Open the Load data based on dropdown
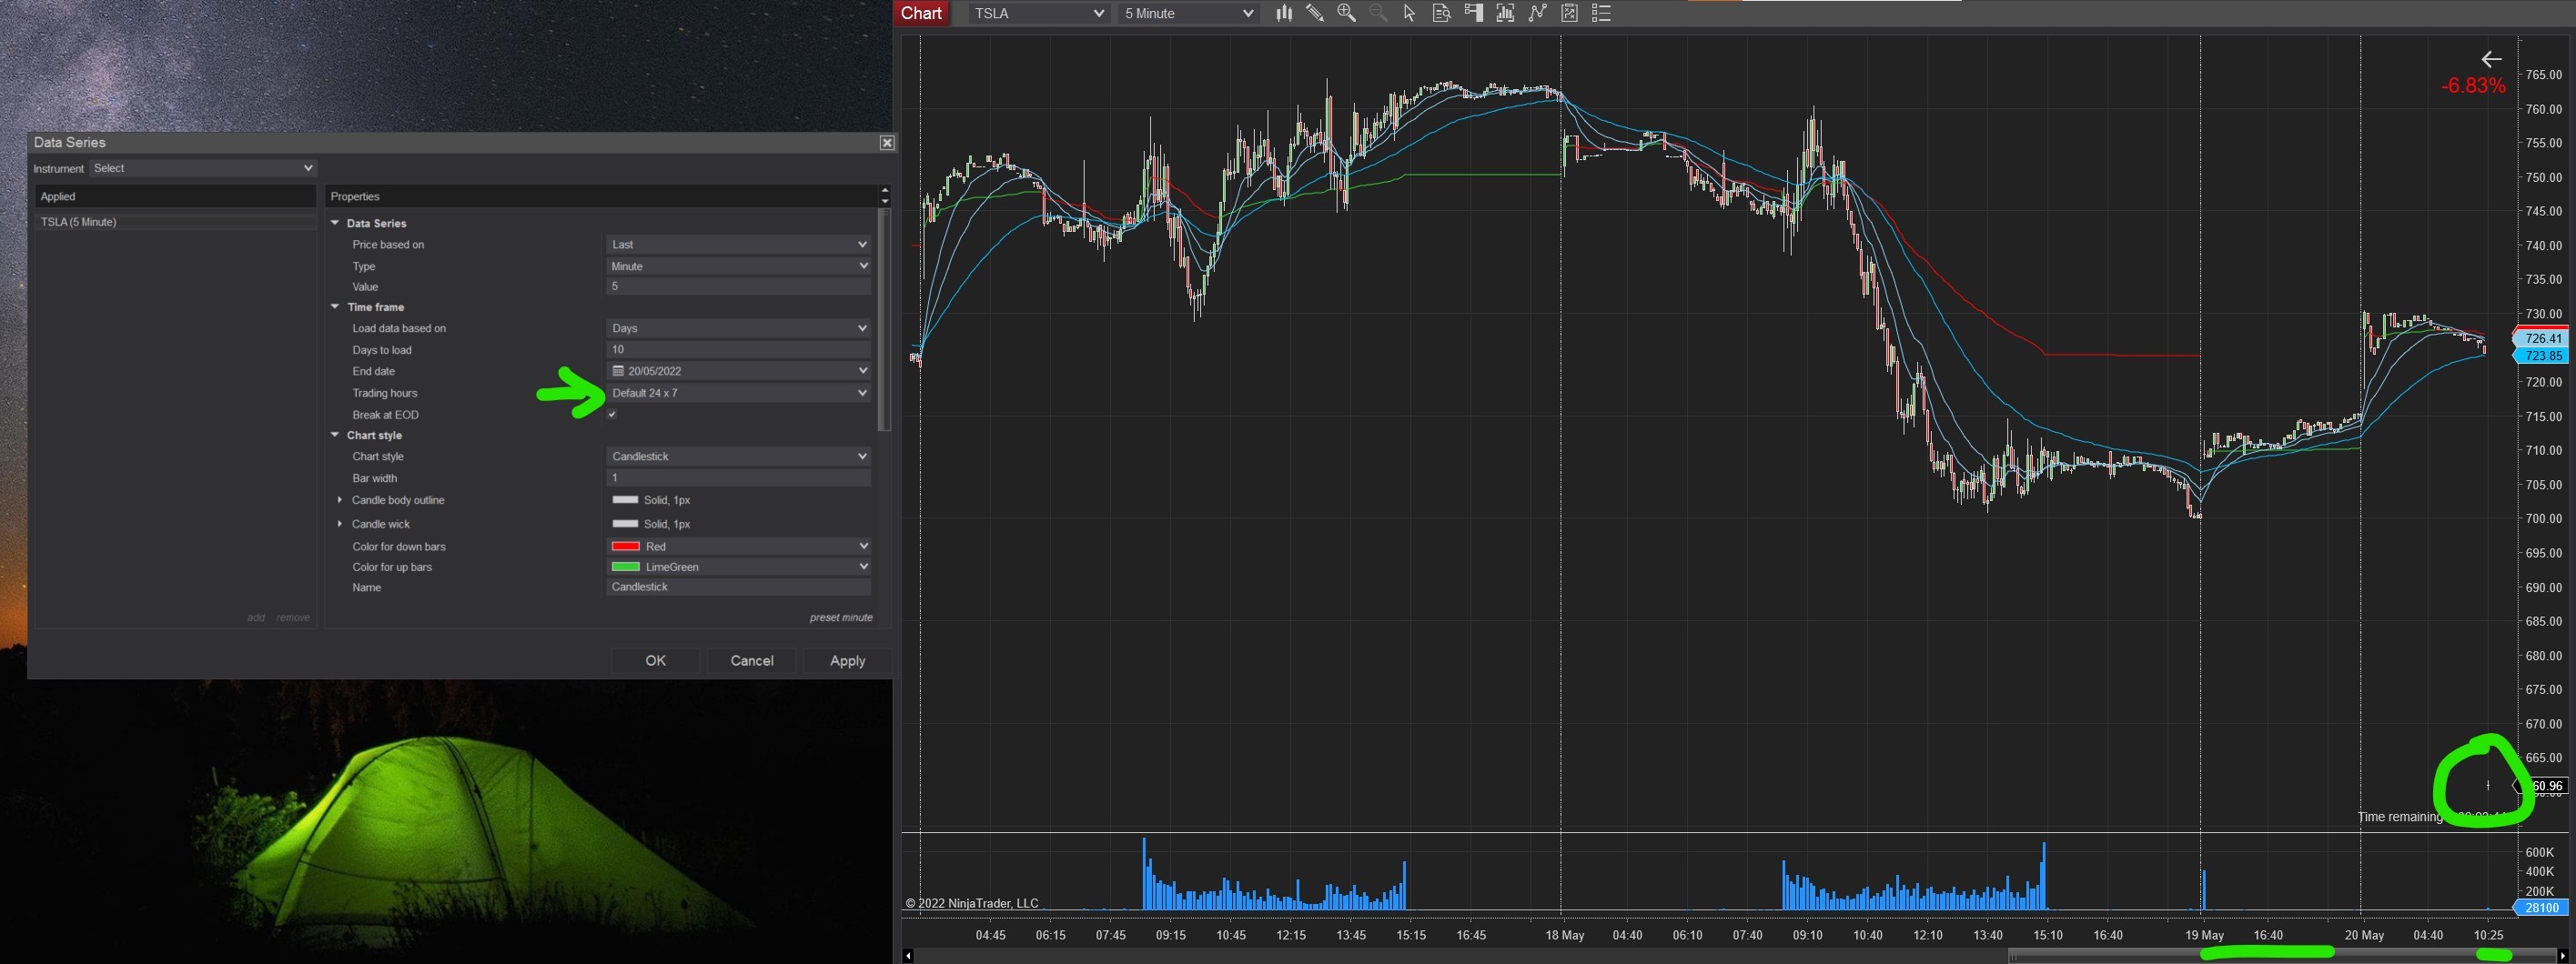Image resolution: width=2576 pixels, height=964 pixels. pos(739,327)
